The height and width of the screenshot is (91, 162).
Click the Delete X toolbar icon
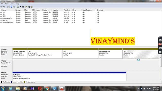point(21,7)
